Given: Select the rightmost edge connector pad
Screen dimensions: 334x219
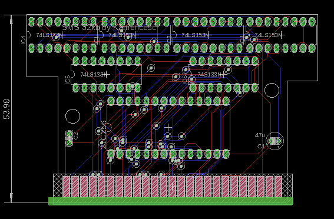Looking at the screenshot, I should tap(278, 187).
